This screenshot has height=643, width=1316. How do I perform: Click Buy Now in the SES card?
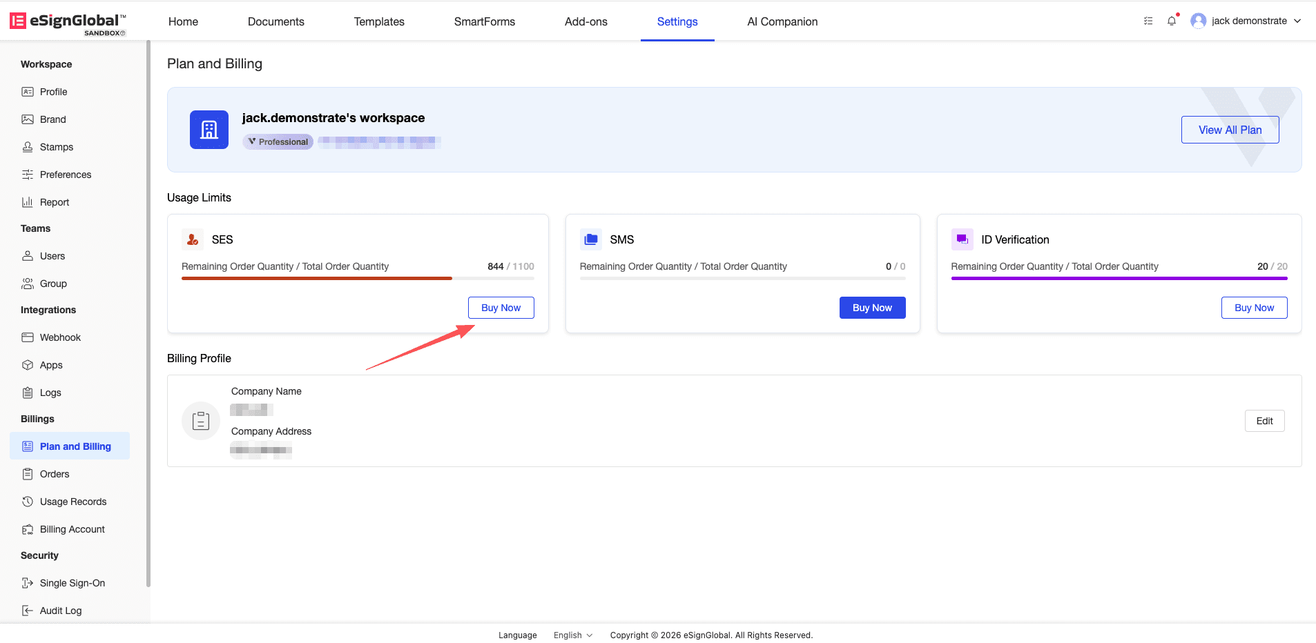[501, 308]
